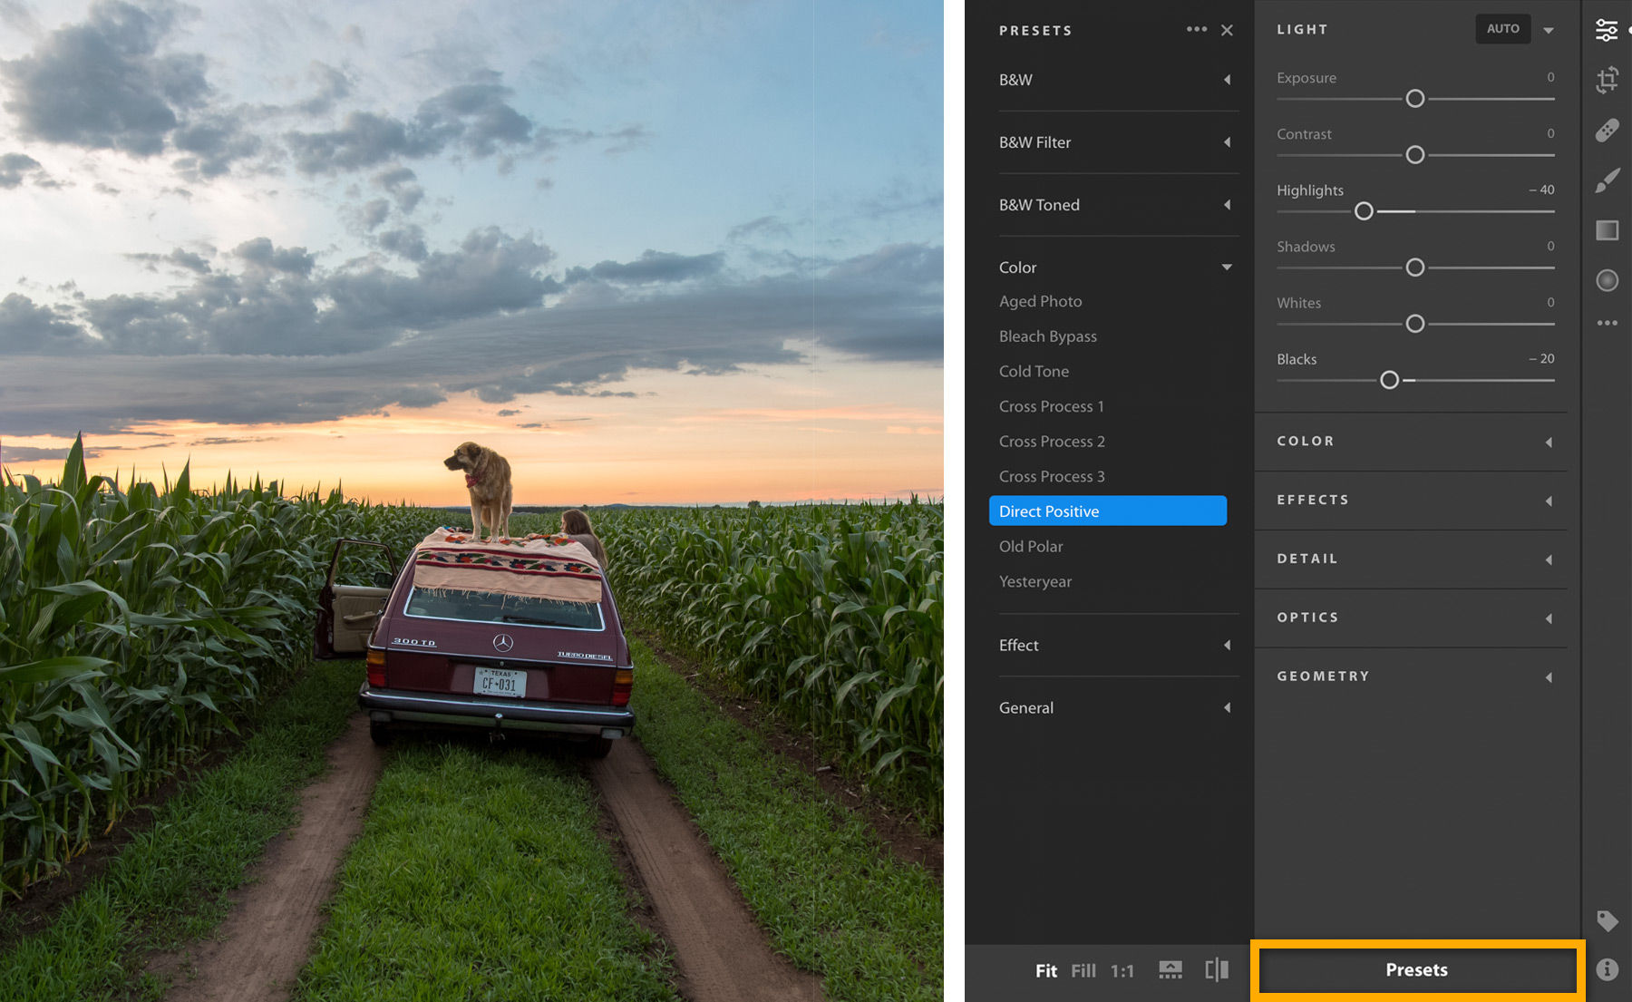The image size is (1632, 1002).
Task: Activate the Linear Gradient tool
Action: click(1607, 230)
